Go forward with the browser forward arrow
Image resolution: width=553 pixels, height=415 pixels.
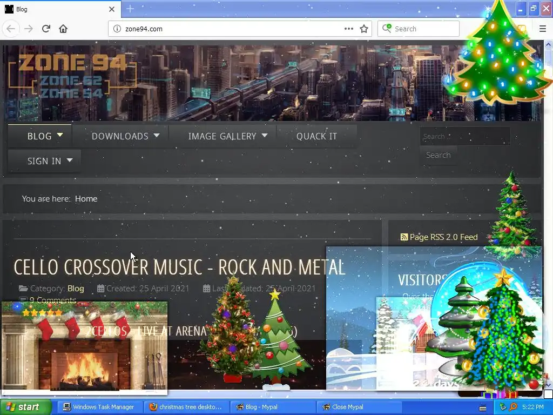click(x=29, y=29)
